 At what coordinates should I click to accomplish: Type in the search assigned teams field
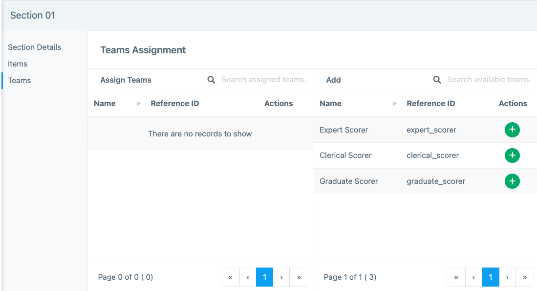pos(263,80)
